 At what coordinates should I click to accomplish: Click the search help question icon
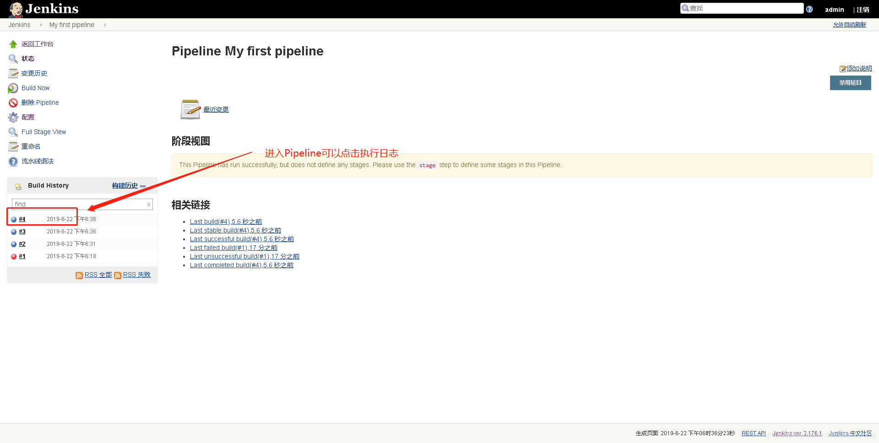tap(809, 9)
